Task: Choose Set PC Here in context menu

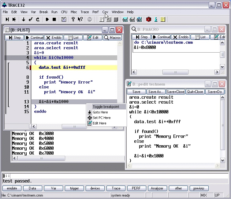Action: pyautogui.click(x=106, y=118)
